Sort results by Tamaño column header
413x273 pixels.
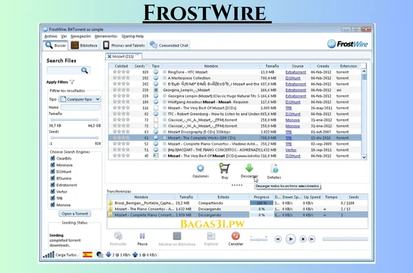(272, 66)
